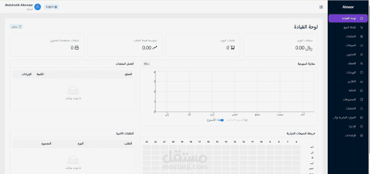Click the cart icon in طلبات اليوم card
This screenshot has width=370, height=174.
click(232, 48)
